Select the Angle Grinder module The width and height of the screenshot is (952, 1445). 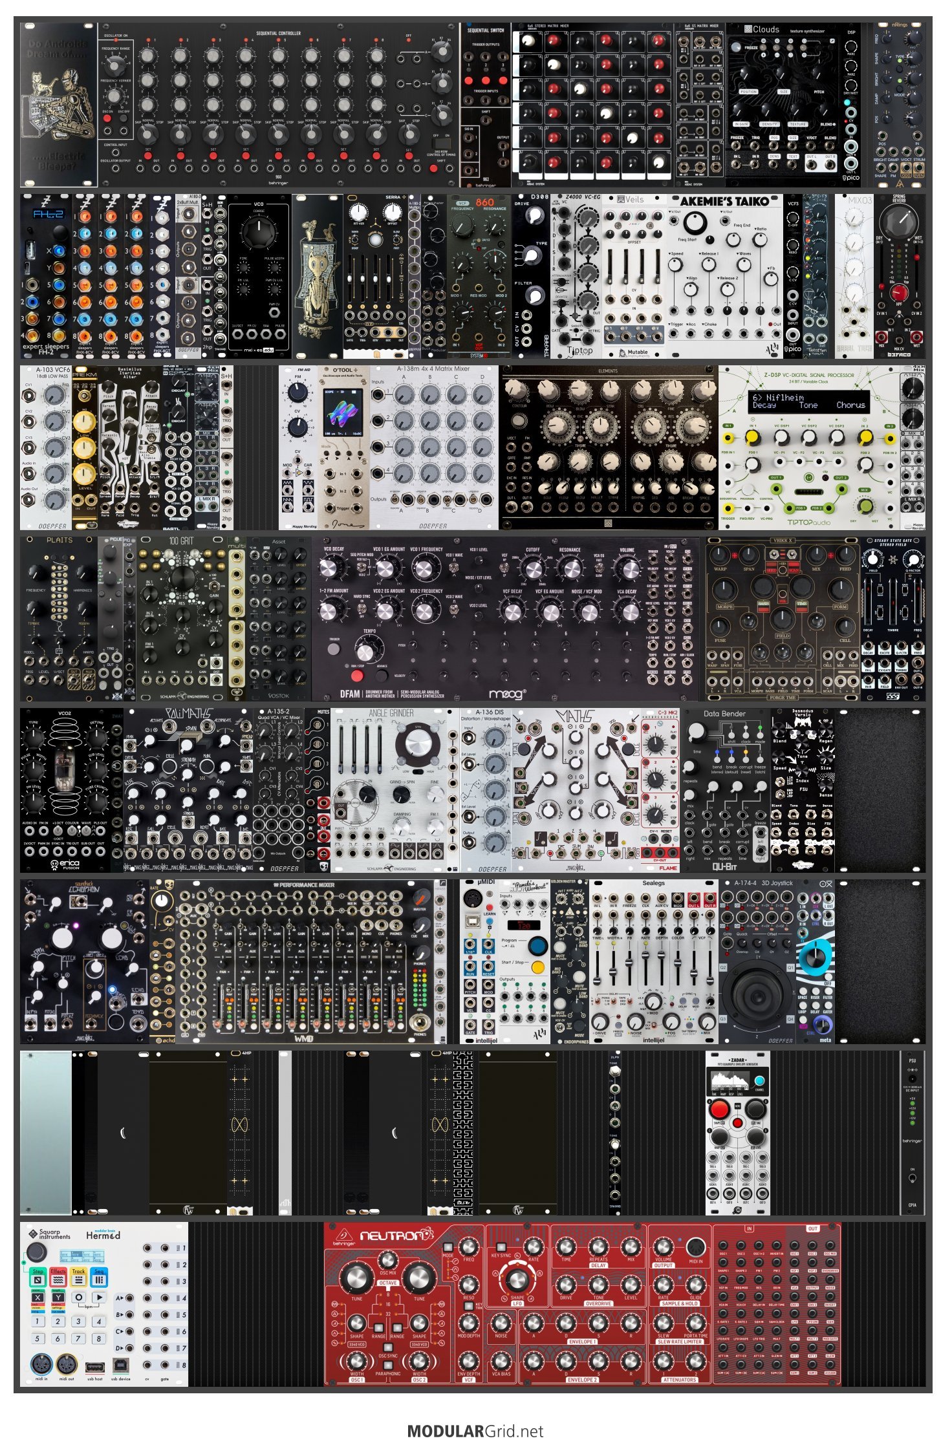pyautogui.click(x=395, y=789)
